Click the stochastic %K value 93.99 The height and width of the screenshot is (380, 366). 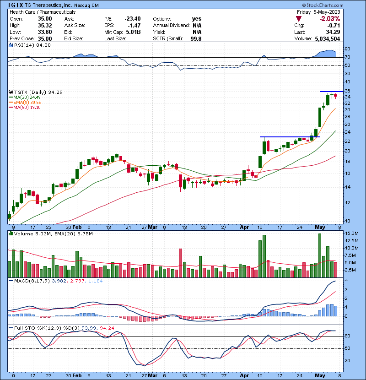[x=89, y=328]
